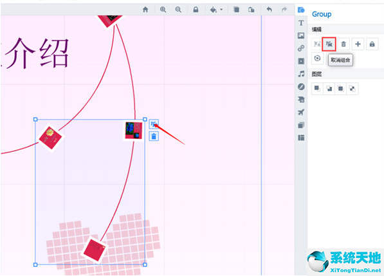The image size is (384, 276).
Task: Open the paint bucket background dropdown arrow
Action: pos(221,10)
